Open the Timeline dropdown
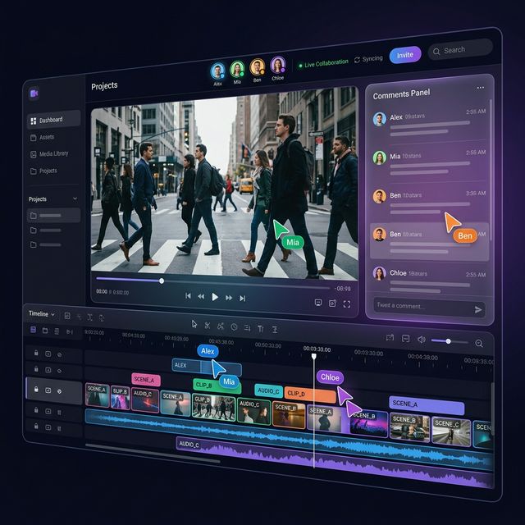The height and width of the screenshot is (525, 525). [x=42, y=313]
